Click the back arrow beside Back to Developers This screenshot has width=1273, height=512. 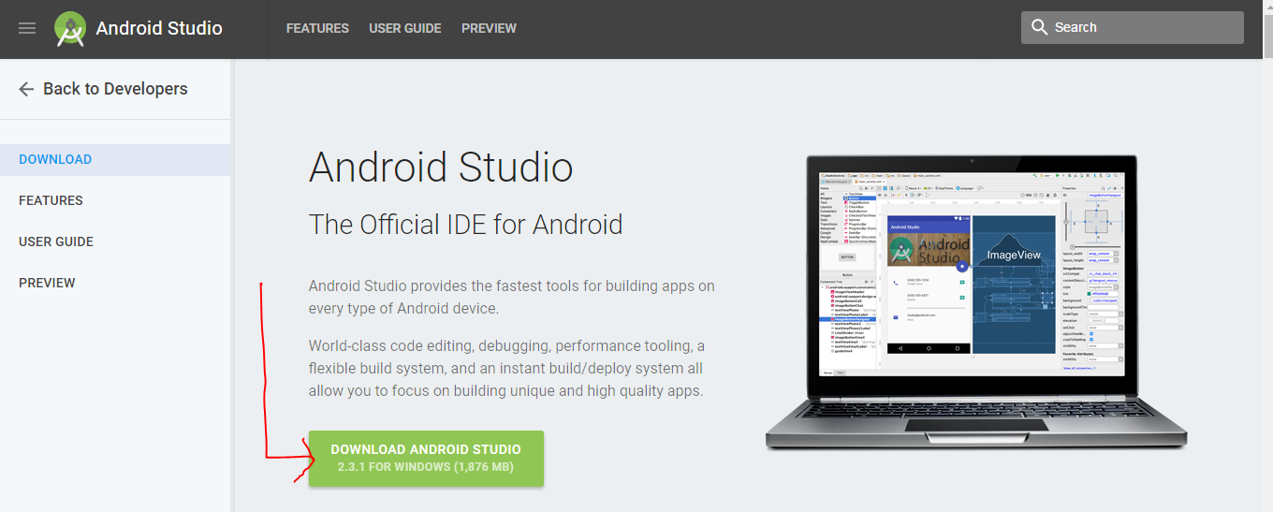[x=26, y=89]
